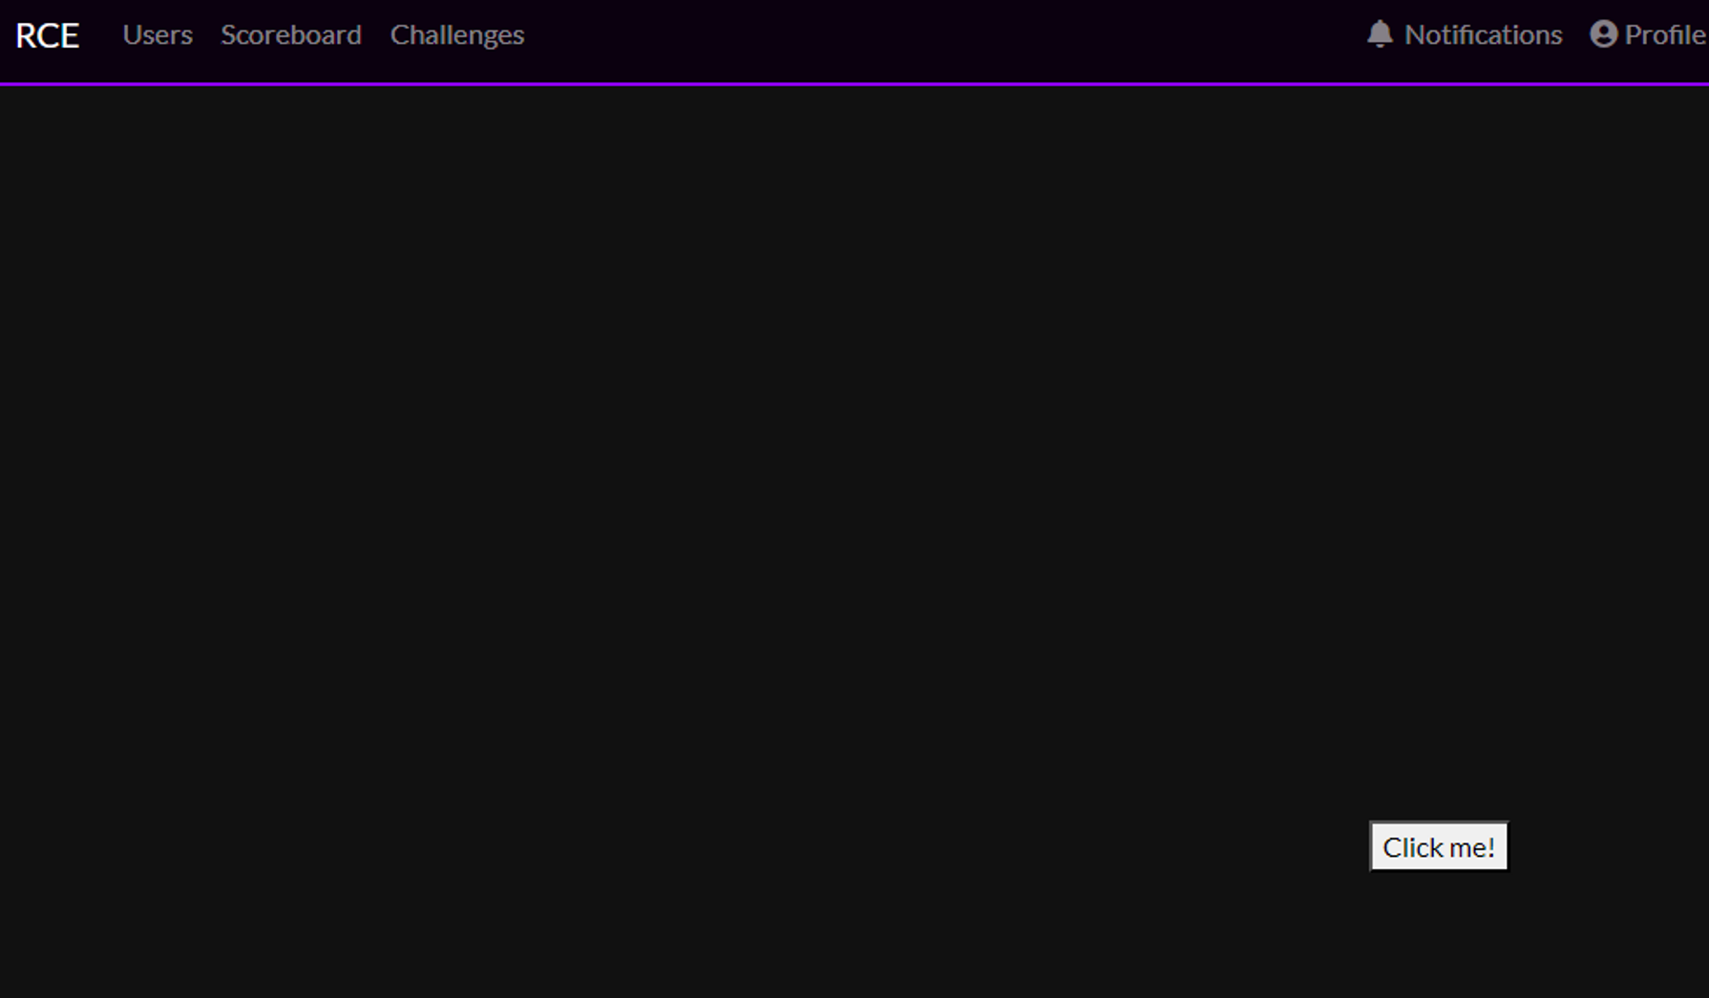Open the Notifications link text

click(1483, 35)
